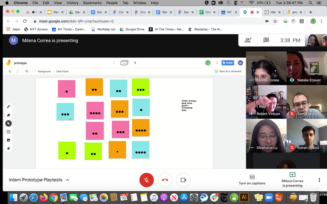Click Sam Von Ehren's video tile

(307, 102)
